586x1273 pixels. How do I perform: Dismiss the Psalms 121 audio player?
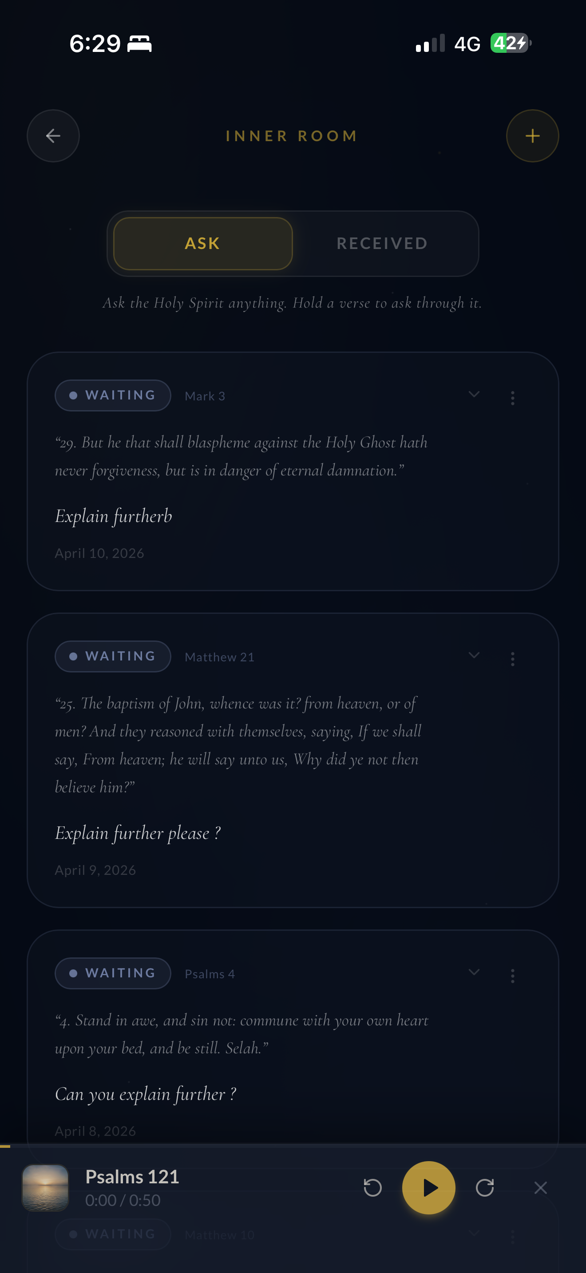point(541,1187)
